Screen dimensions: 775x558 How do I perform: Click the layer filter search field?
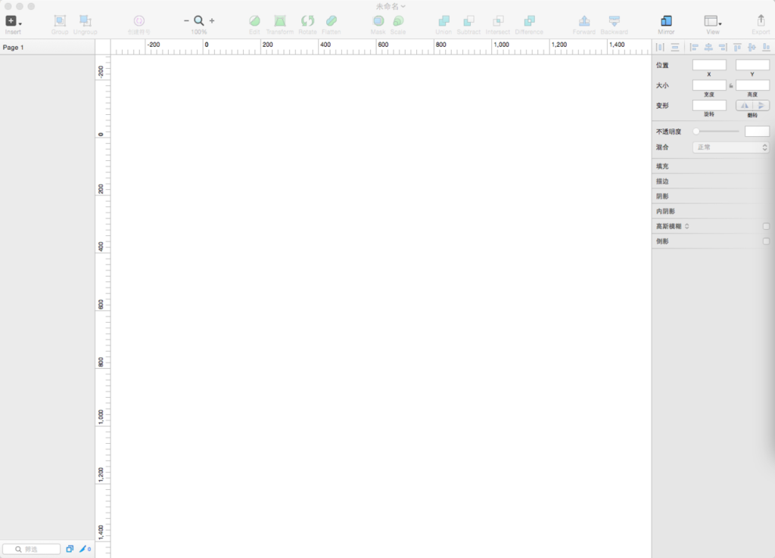pyautogui.click(x=31, y=549)
